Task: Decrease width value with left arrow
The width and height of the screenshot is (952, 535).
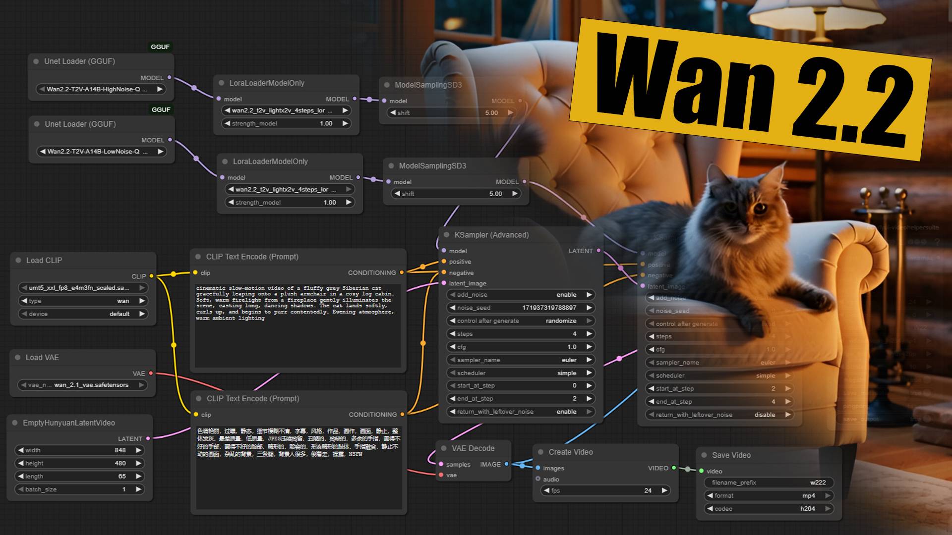Action: (20, 450)
